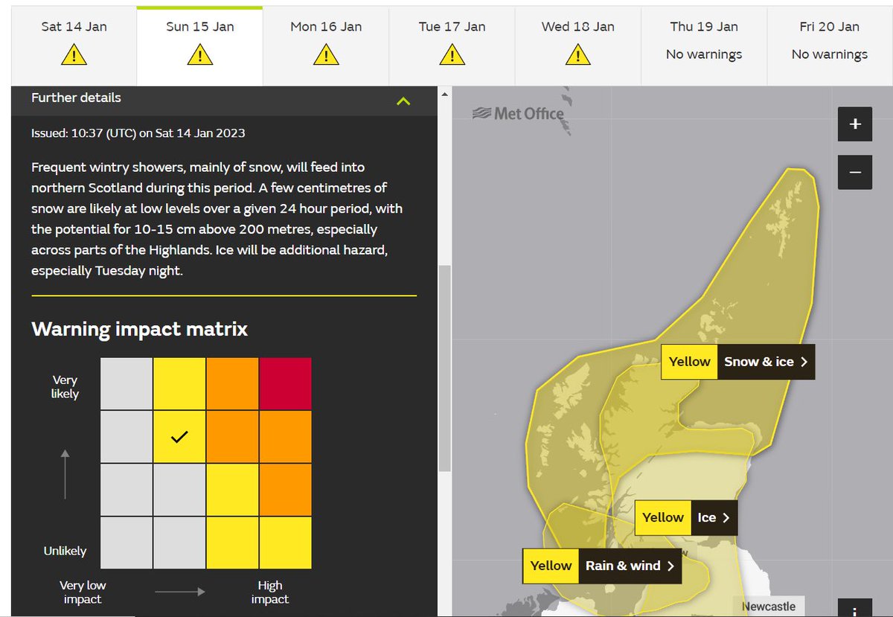The width and height of the screenshot is (893, 617).
Task: Click the warning triangle under Tue 17 Jan
Action: 452,54
